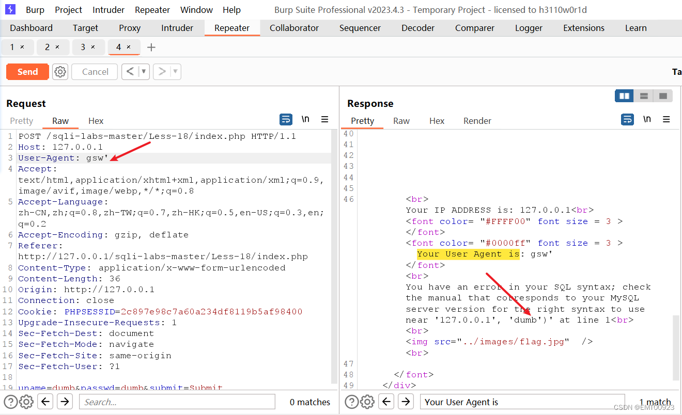The height and width of the screenshot is (415, 682).
Task: Switch to the Learn tab
Action: 636,28
